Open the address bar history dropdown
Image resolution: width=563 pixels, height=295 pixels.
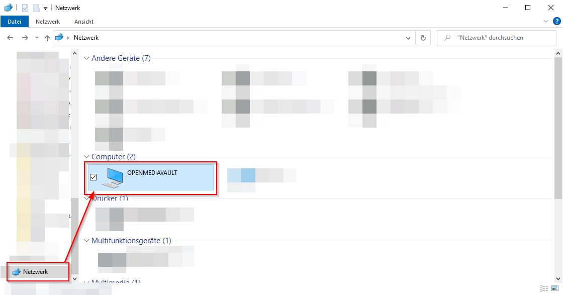pos(408,38)
